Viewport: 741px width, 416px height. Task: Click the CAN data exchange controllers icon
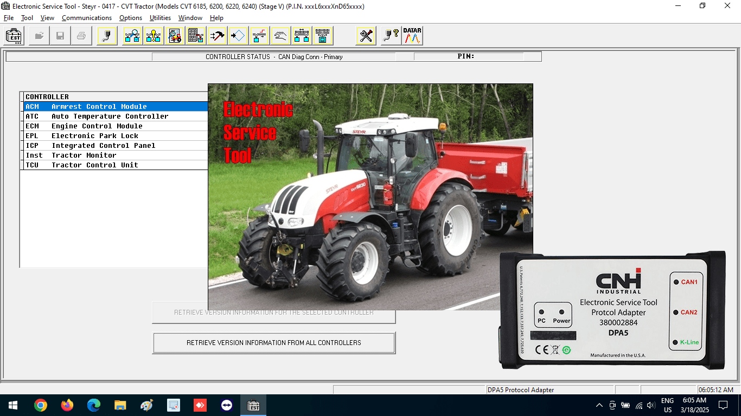pos(302,36)
